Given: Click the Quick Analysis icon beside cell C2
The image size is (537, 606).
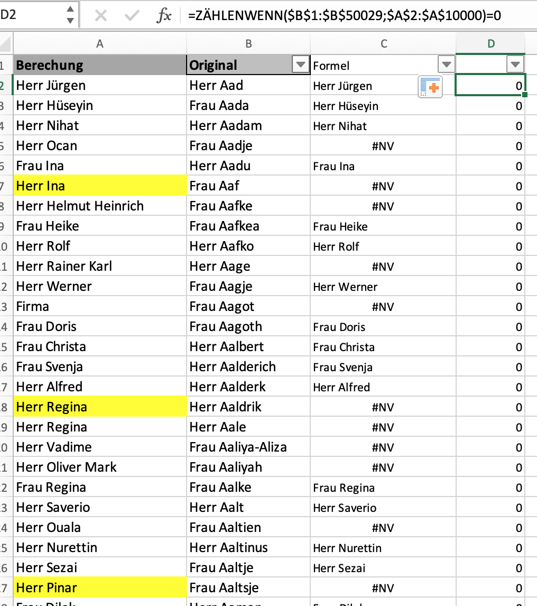Looking at the screenshot, I should tap(430, 86).
